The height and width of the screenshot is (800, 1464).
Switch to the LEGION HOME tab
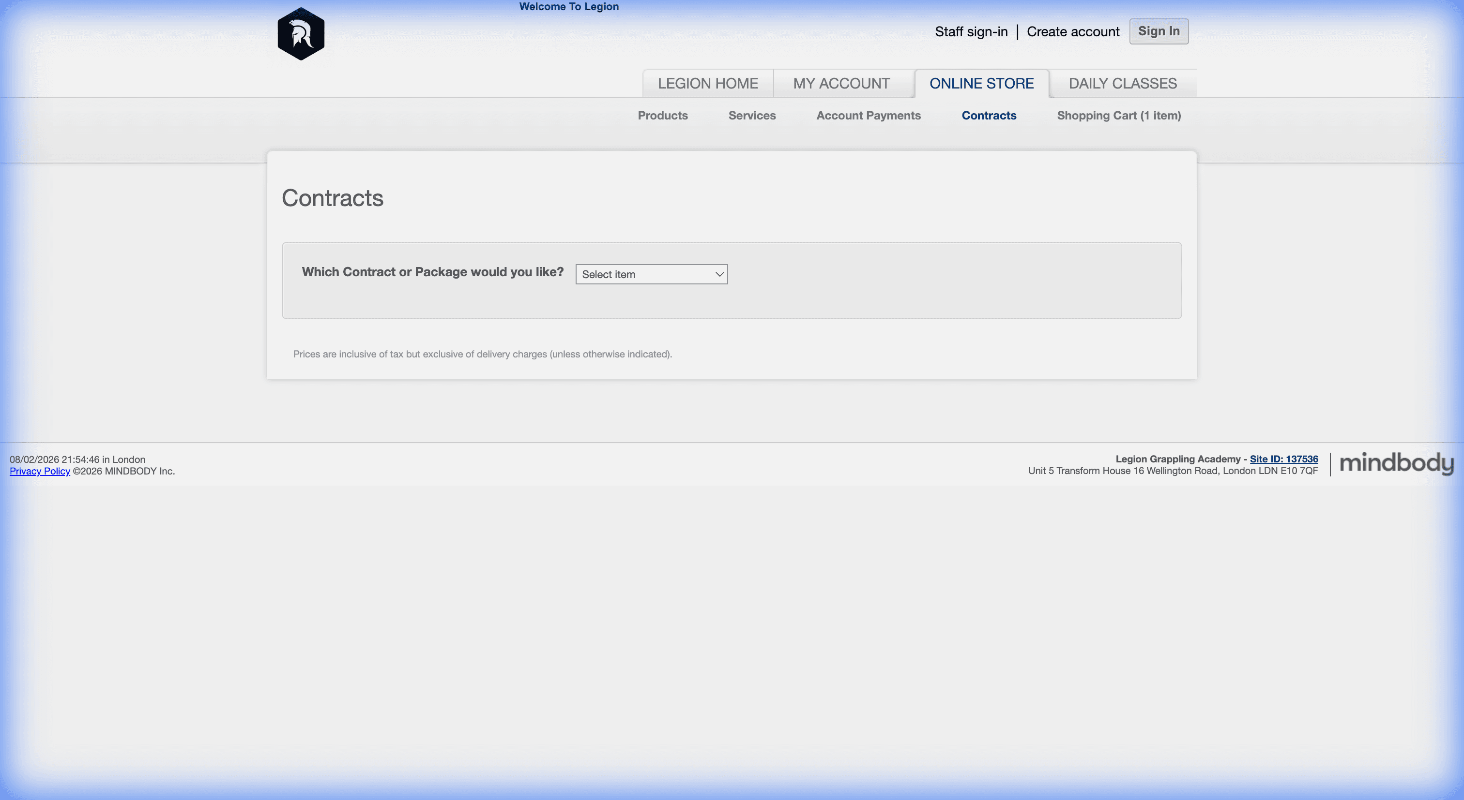(x=708, y=84)
